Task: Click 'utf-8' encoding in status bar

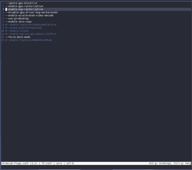Action: tap(70, 163)
